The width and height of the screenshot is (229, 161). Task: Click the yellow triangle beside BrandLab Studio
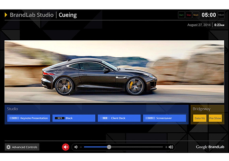click(6, 15)
